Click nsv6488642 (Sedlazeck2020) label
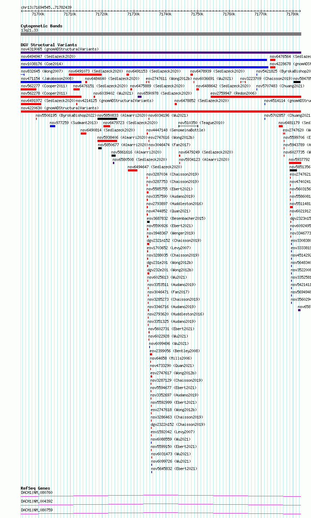311x518 pixels. coord(223,86)
